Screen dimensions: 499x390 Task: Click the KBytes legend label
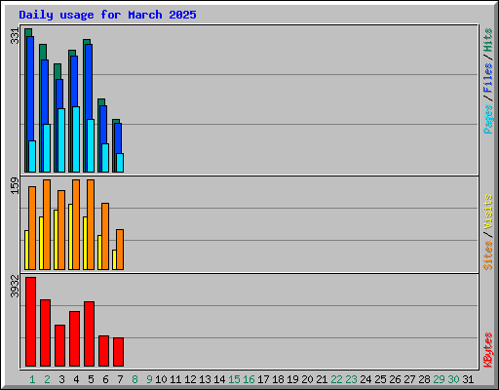487,350
